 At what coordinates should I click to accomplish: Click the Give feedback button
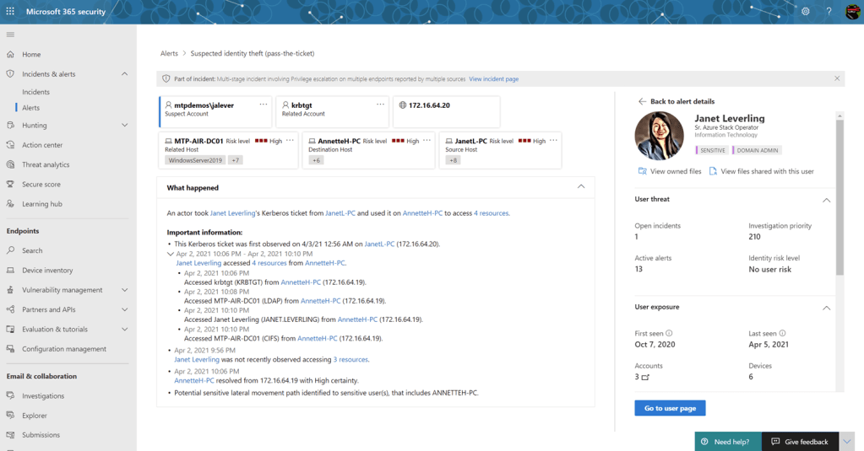pyautogui.click(x=799, y=442)
